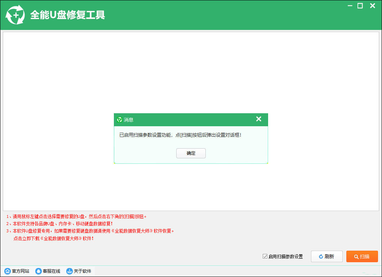Click the maximize button in the title bar
382x277 pixels.
[x=360, y=6]
